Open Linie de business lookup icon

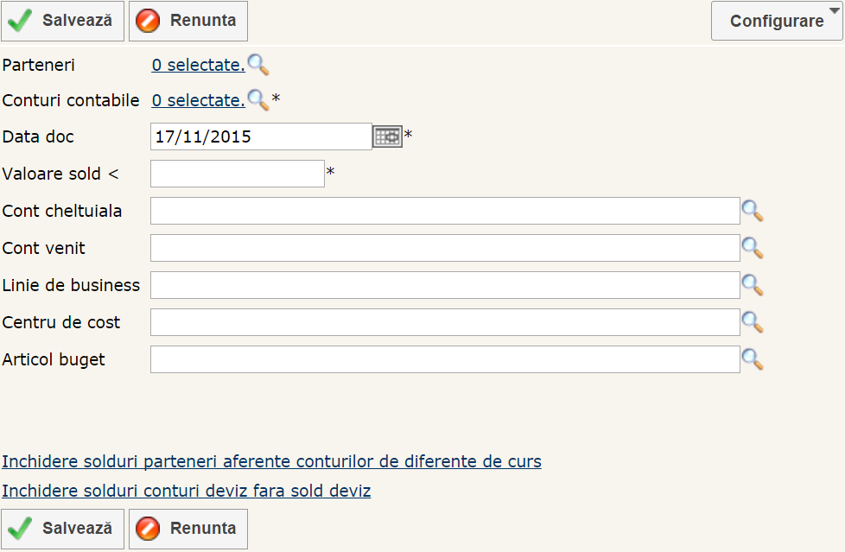point(753,285)
